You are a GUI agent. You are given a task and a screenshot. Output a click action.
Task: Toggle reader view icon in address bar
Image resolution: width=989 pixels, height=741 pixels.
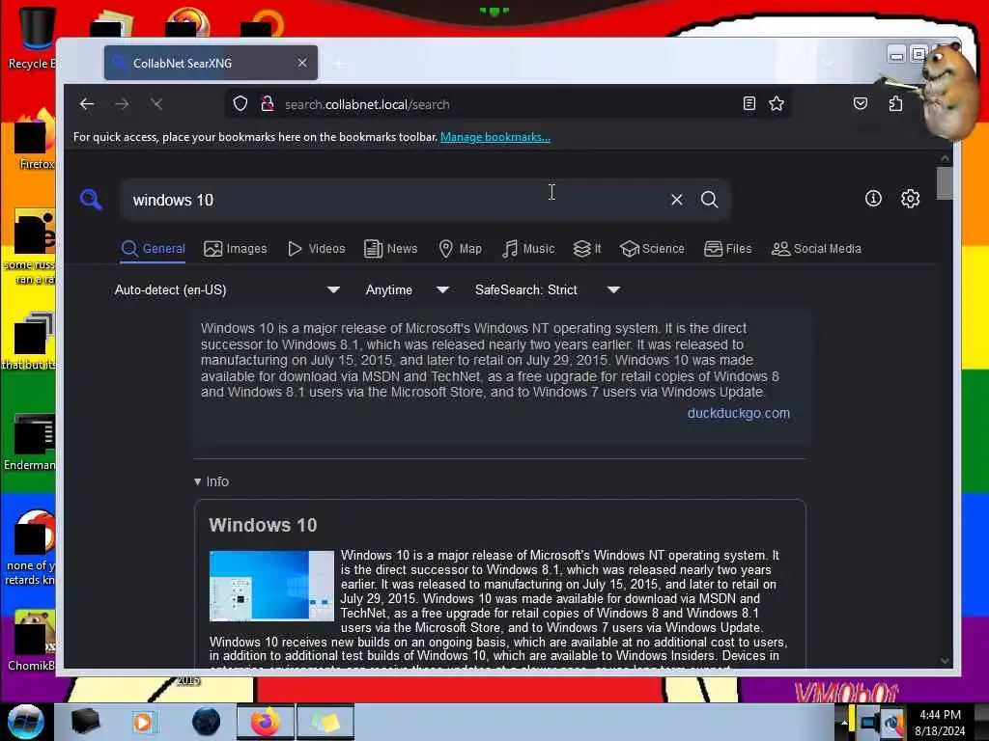(x=749, y=103)
